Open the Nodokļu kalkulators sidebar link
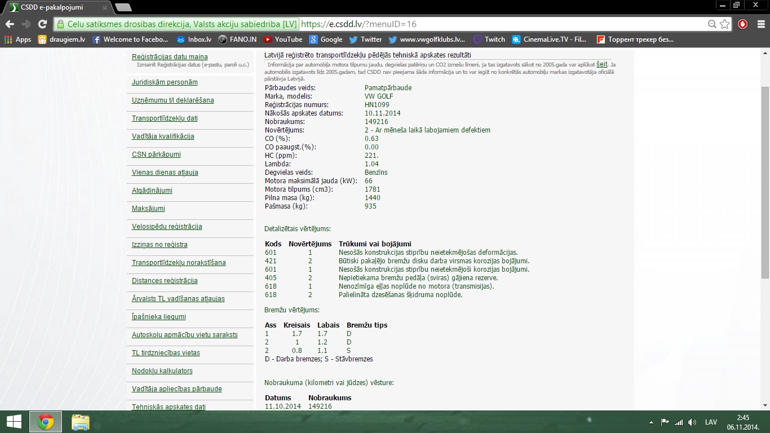The width and height of the screenshot is (770, 433). 162,371
